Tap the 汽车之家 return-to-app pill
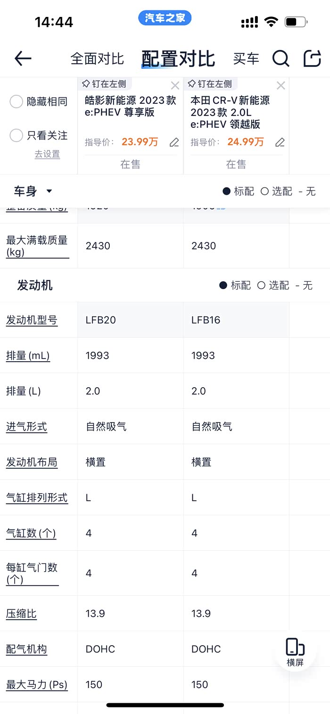The image size is (330, 714). [165, 18]
